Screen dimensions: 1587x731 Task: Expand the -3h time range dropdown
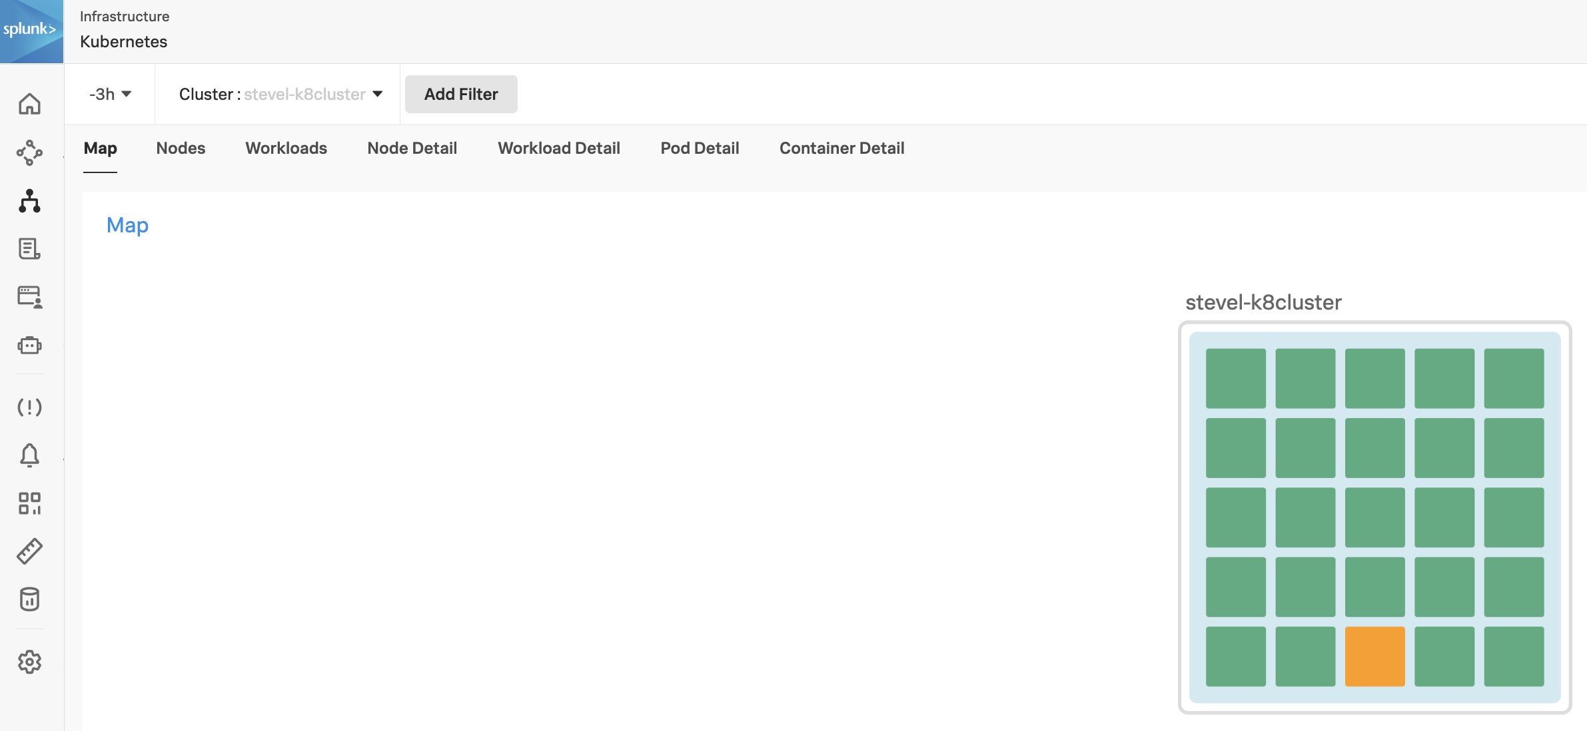[x=110, y=94]
